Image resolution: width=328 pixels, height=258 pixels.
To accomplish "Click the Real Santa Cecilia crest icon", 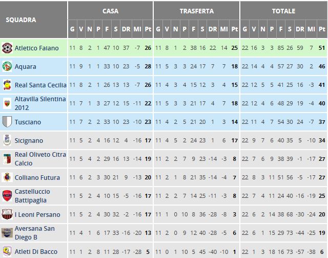I will (x=7, y=85).
